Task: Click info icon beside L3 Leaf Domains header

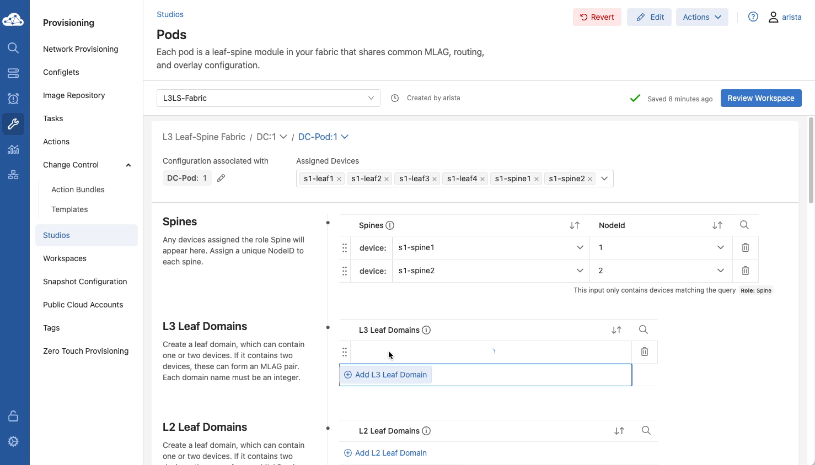Action: pos(426,330)
